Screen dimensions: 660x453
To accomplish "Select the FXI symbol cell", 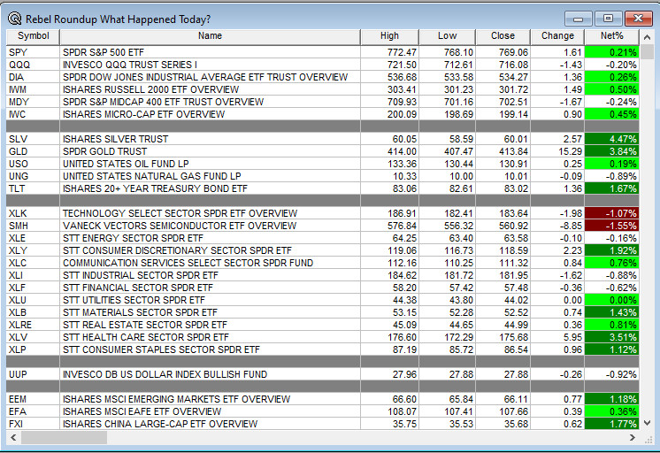I will click(x=34, y=424).
